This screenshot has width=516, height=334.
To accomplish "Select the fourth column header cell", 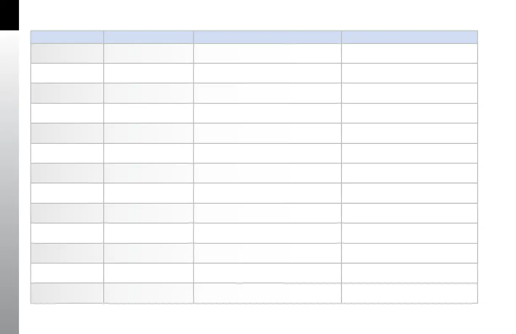I will (409, 37).
